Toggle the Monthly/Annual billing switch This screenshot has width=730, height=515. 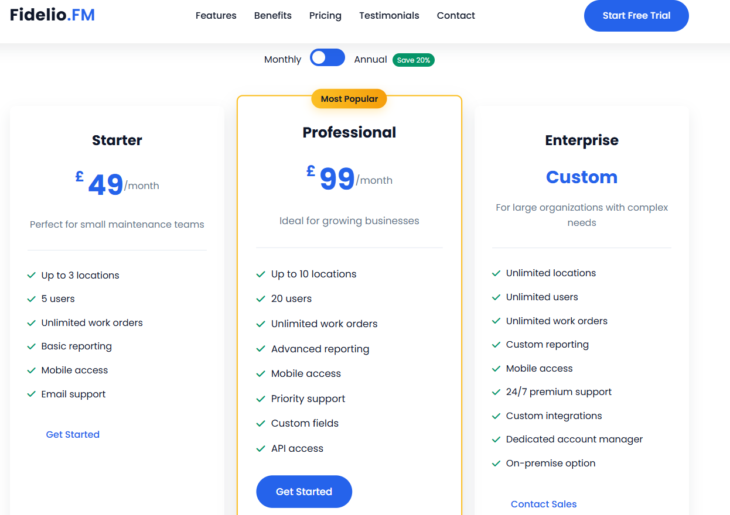327,57
